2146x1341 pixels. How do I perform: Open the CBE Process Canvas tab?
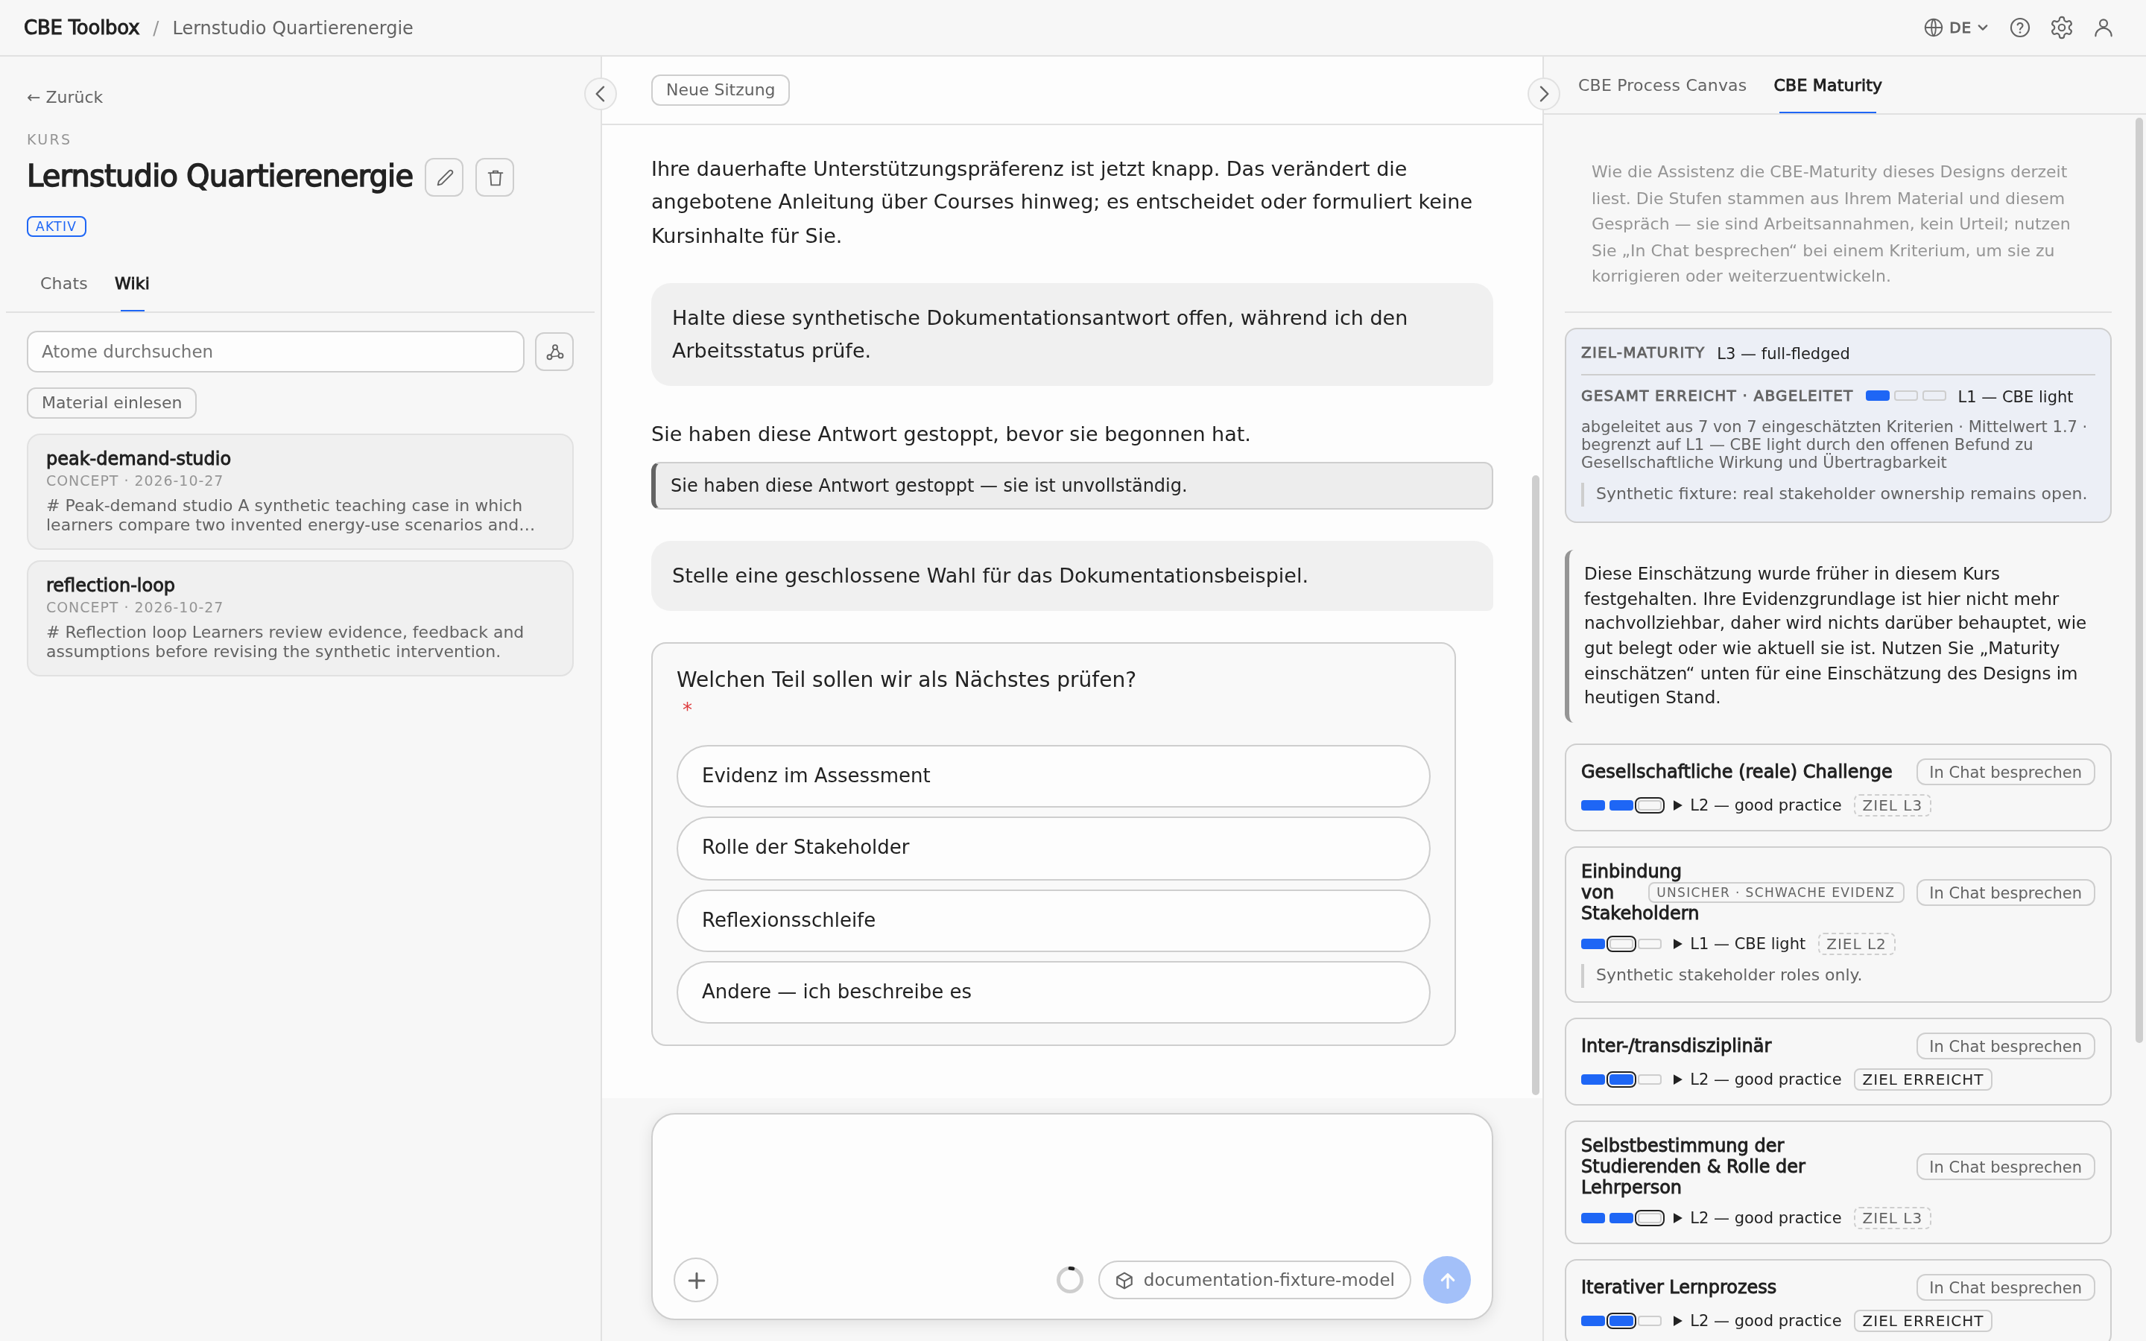coord(1662,85)
